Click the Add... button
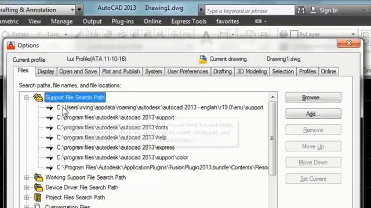The height and width of the screenshot is (208, 371). pos(313,114)
